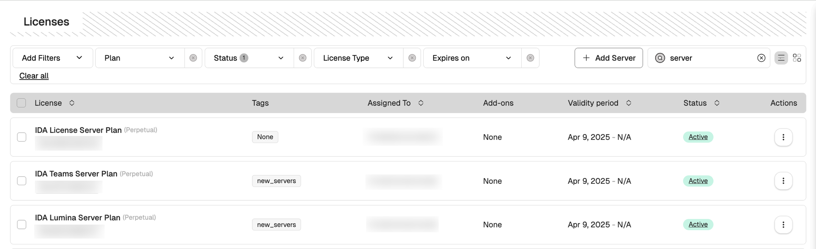The width and height of the screenshot is (816, 249).
Task: Open actions menu for IDA Lumina Server Plan
Action: [x=783, y=225]
